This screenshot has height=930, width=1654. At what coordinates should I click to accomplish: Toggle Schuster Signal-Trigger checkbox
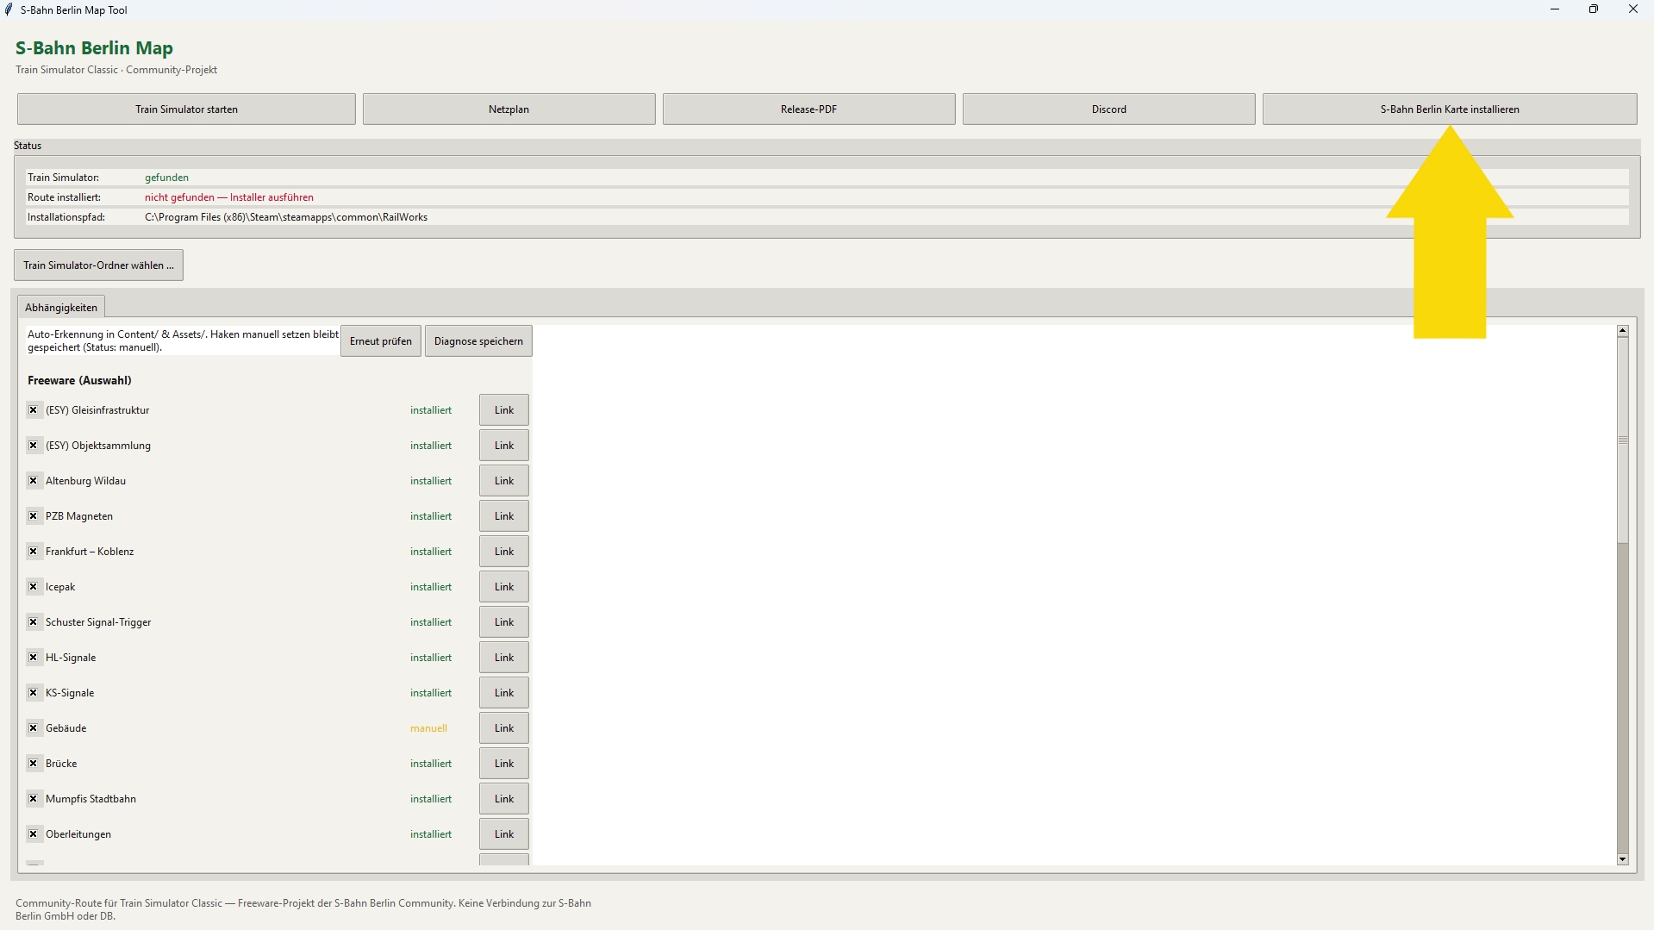point(34,622)
